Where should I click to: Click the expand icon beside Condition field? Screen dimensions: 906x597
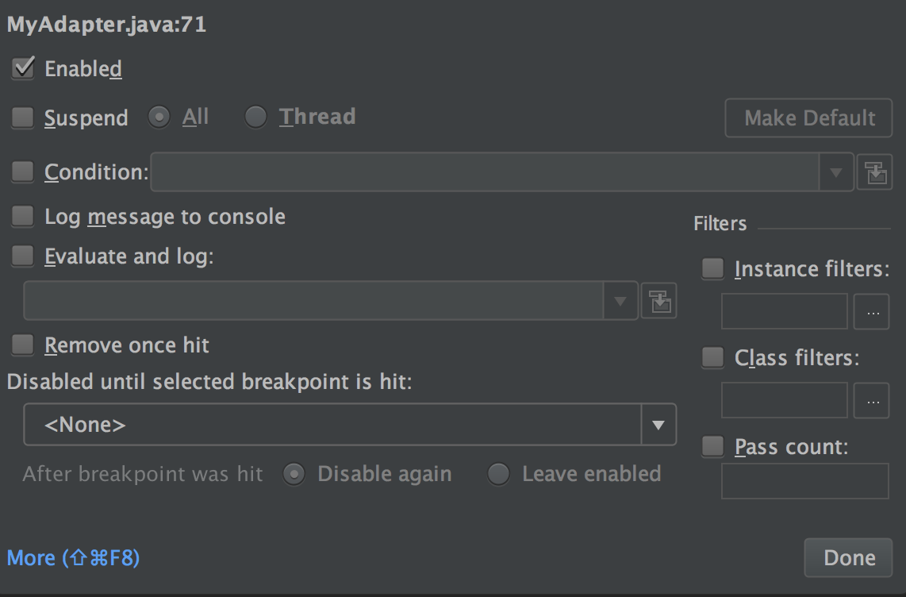874,172
